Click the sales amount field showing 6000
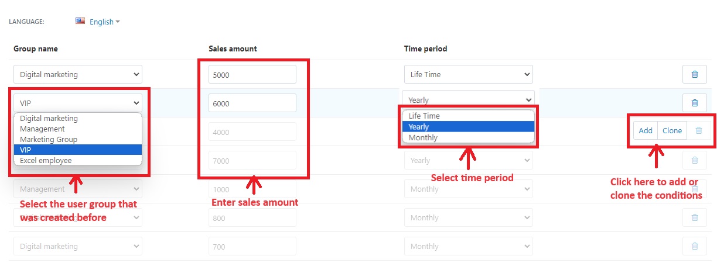Viewport: 717px width, 263px height. (x=252, y=103)
